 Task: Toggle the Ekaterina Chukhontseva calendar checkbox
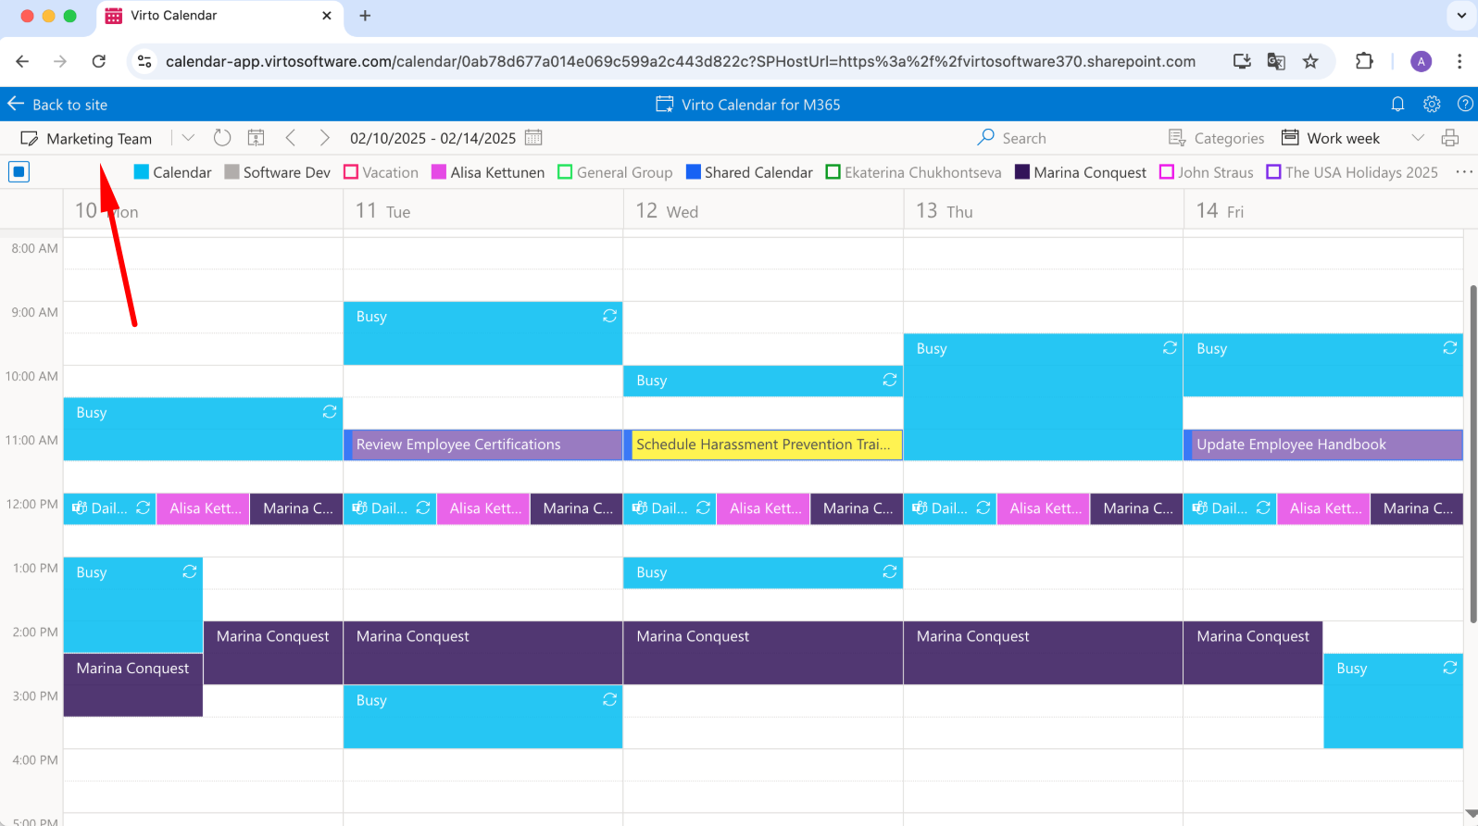(x=833, y=172)
